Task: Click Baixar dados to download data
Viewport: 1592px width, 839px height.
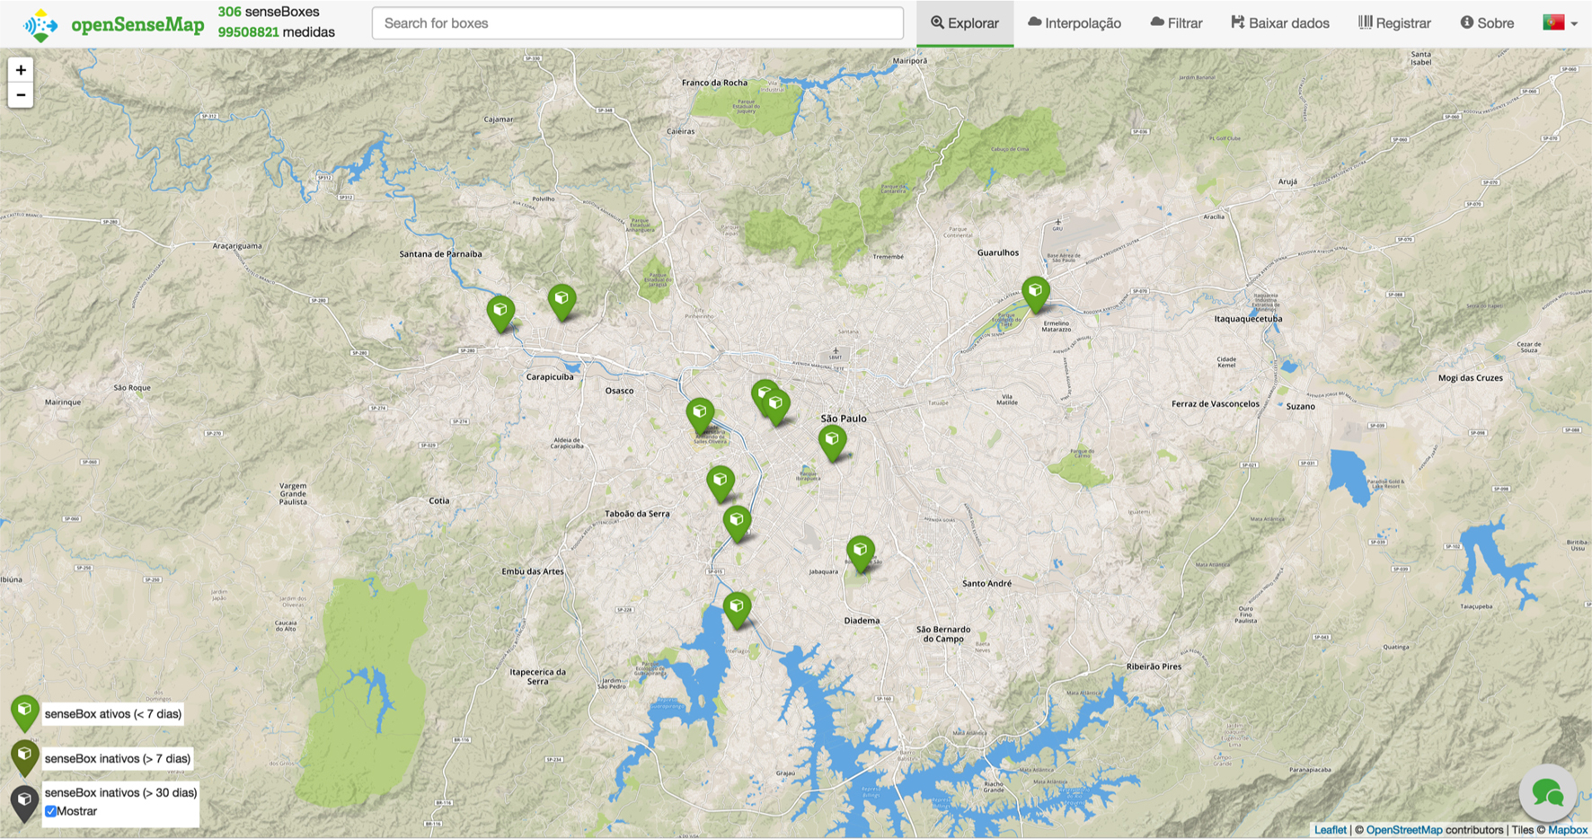Action: (x=1279, y=23)
